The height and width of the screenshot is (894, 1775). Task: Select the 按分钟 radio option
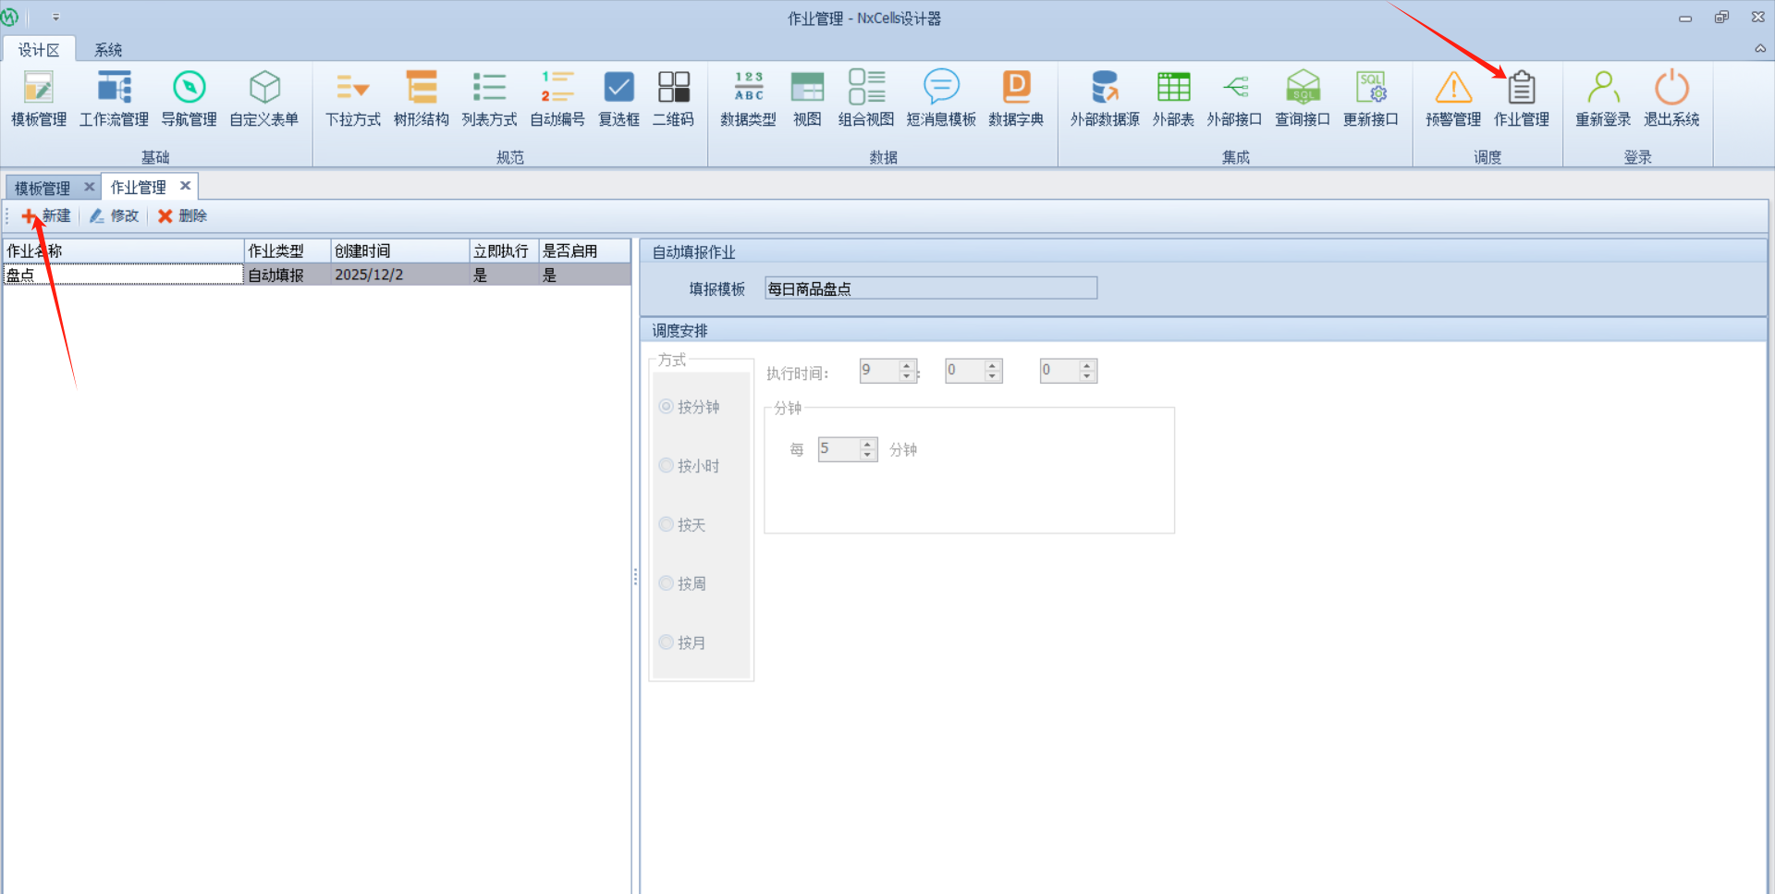coord(666,407)
